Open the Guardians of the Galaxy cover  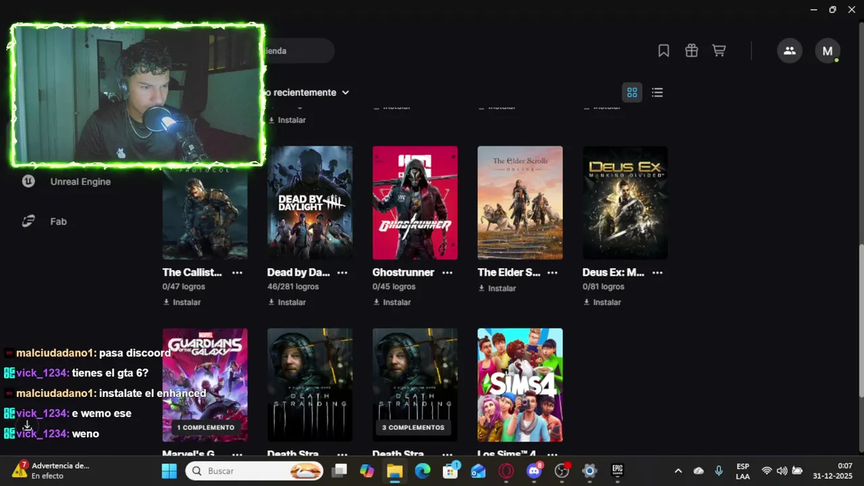(205, 385)
